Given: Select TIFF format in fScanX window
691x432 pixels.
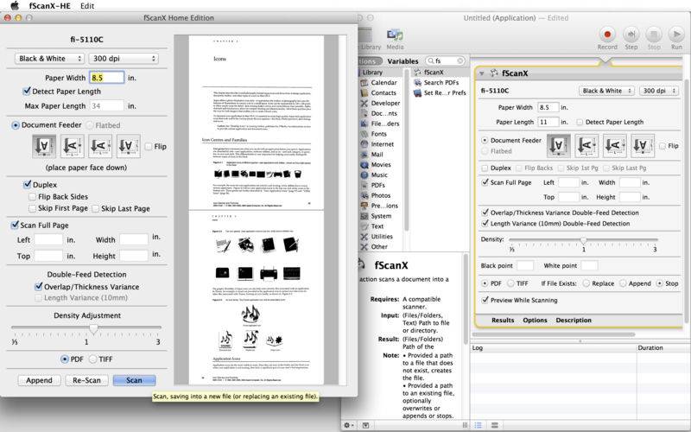Looking at the screenshot, I should click(93, 359).
